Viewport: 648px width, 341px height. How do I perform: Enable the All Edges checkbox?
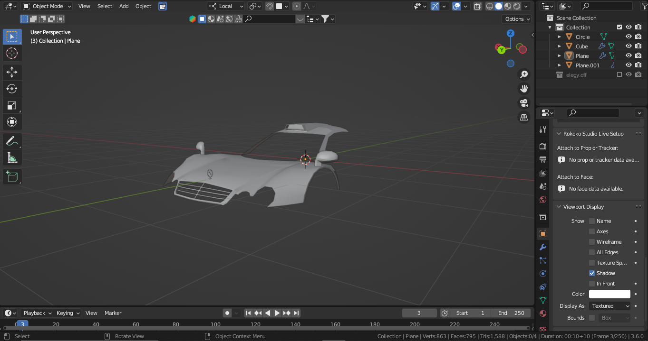pos(592,252)
